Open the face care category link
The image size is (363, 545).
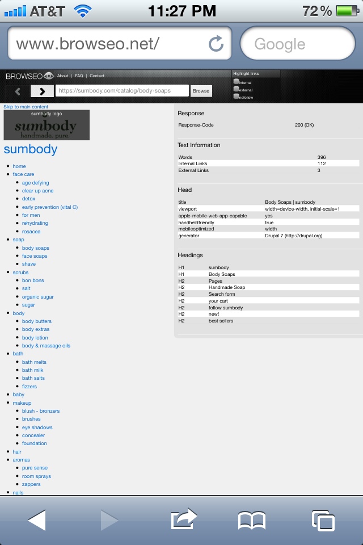pos(23,174)
